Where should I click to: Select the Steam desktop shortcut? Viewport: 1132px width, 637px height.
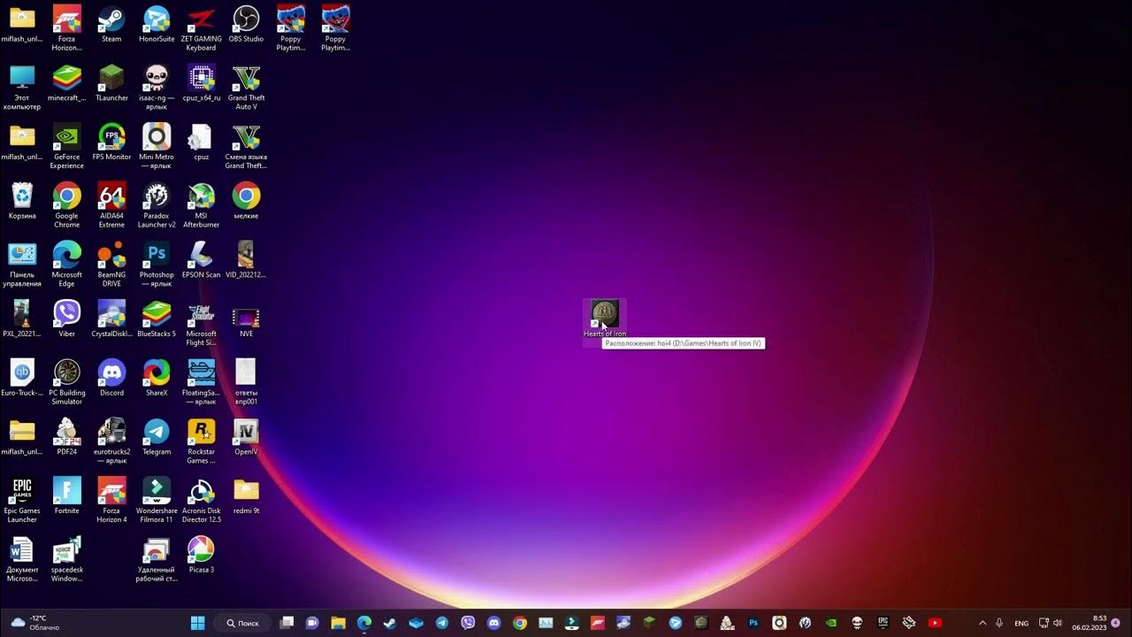111,25
